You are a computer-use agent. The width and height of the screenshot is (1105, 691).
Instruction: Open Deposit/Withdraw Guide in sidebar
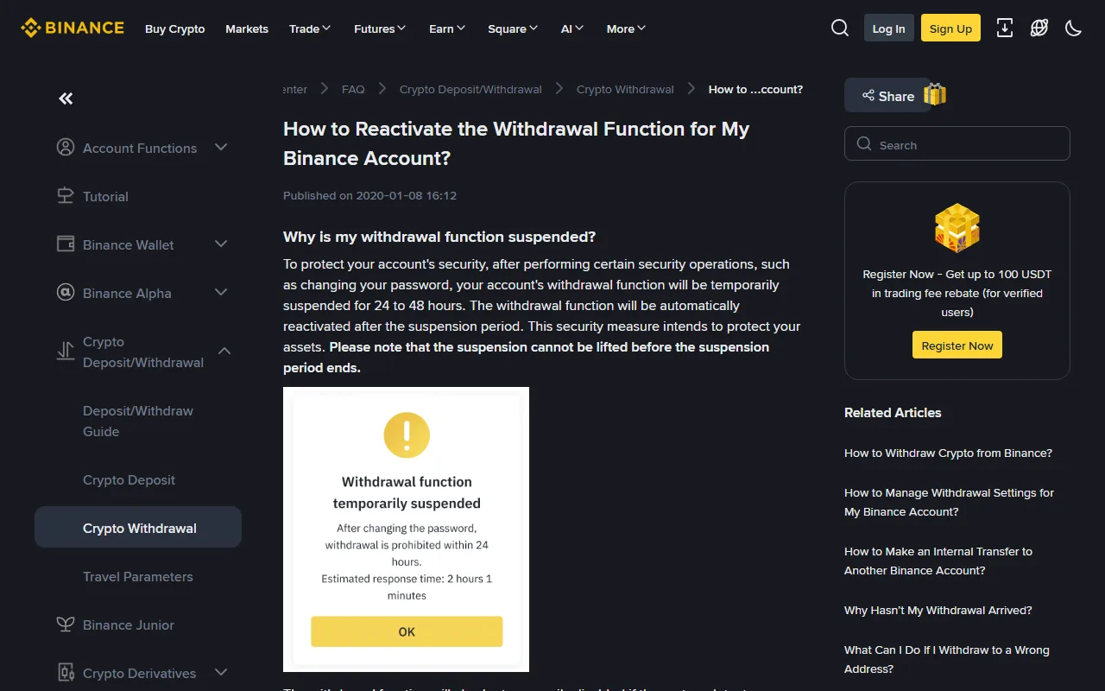click(x=138, y=422)
